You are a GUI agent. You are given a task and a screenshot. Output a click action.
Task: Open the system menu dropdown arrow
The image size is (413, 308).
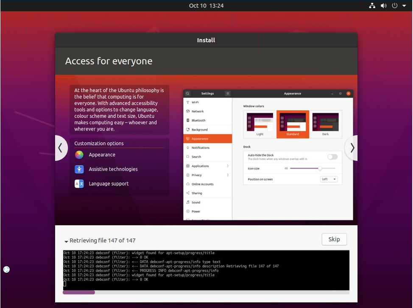click(x=404, y=6)
